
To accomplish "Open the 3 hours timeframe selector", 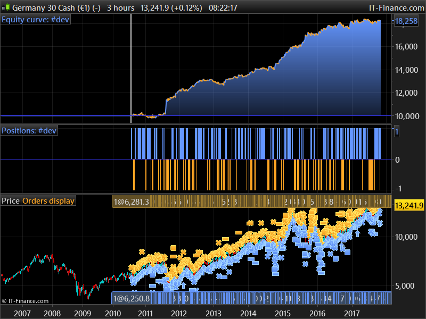I will point(120,7).
